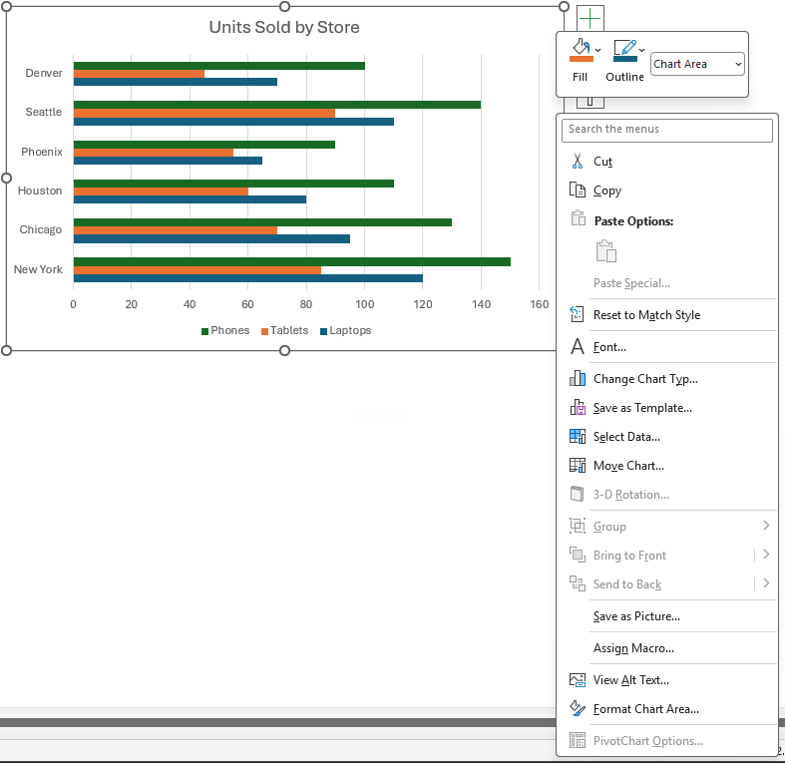Click the PivotChart Options icon
The height and width of the screenshot is (763, 785).
[578, 740]
